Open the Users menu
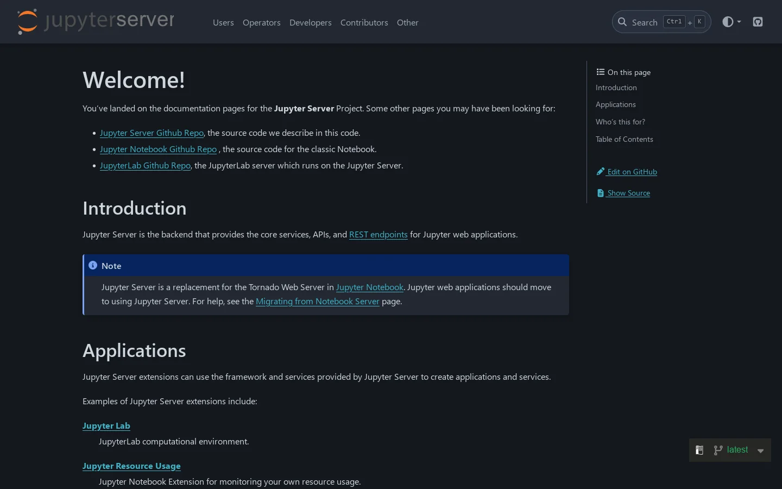Screen dimensions: 782x489 [x=223, y=22]
